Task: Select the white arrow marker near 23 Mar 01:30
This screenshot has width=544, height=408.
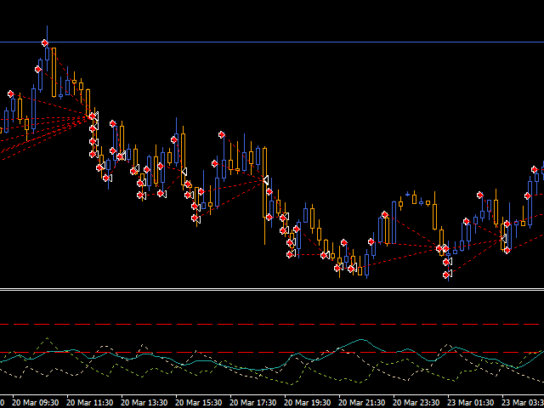Action: [504, 239]
